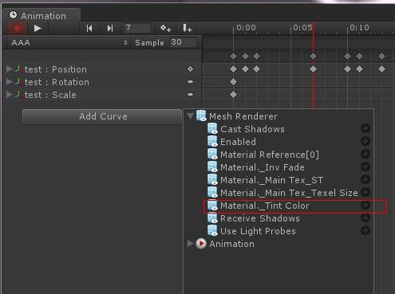The width and height of the screenshot is (395, 294).
Task: Add Material._Inv Fade curve with plus
Action: tap(365, 167)
